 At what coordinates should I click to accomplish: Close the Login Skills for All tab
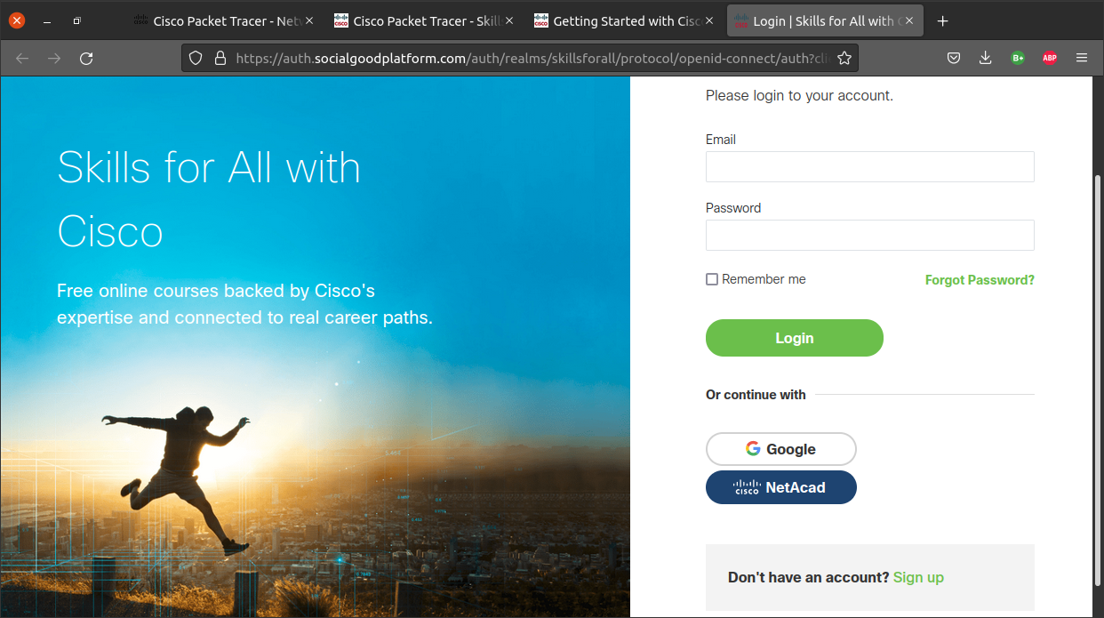(x=909, y=20)
